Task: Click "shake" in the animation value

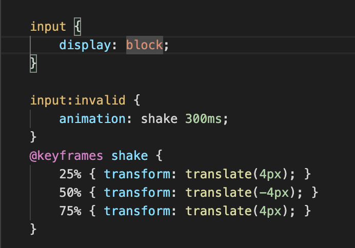Action: 159,119
